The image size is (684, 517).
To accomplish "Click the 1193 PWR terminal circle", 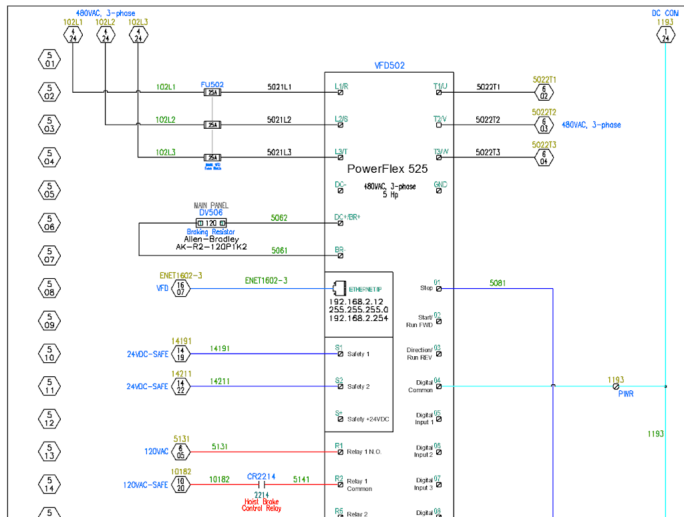I will point(616,386).
